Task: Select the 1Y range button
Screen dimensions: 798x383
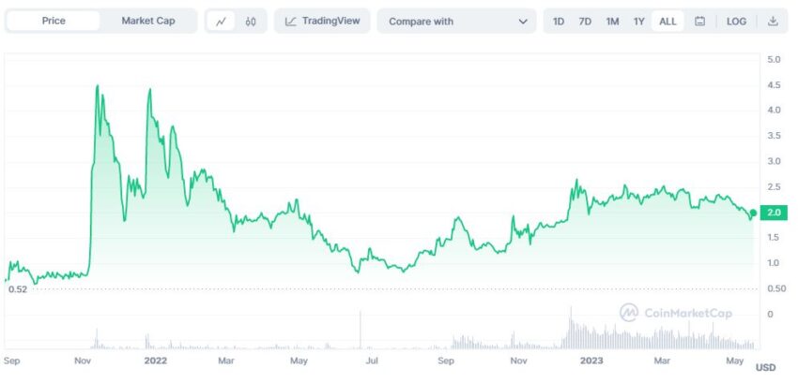Action: [x=639, y=21]
